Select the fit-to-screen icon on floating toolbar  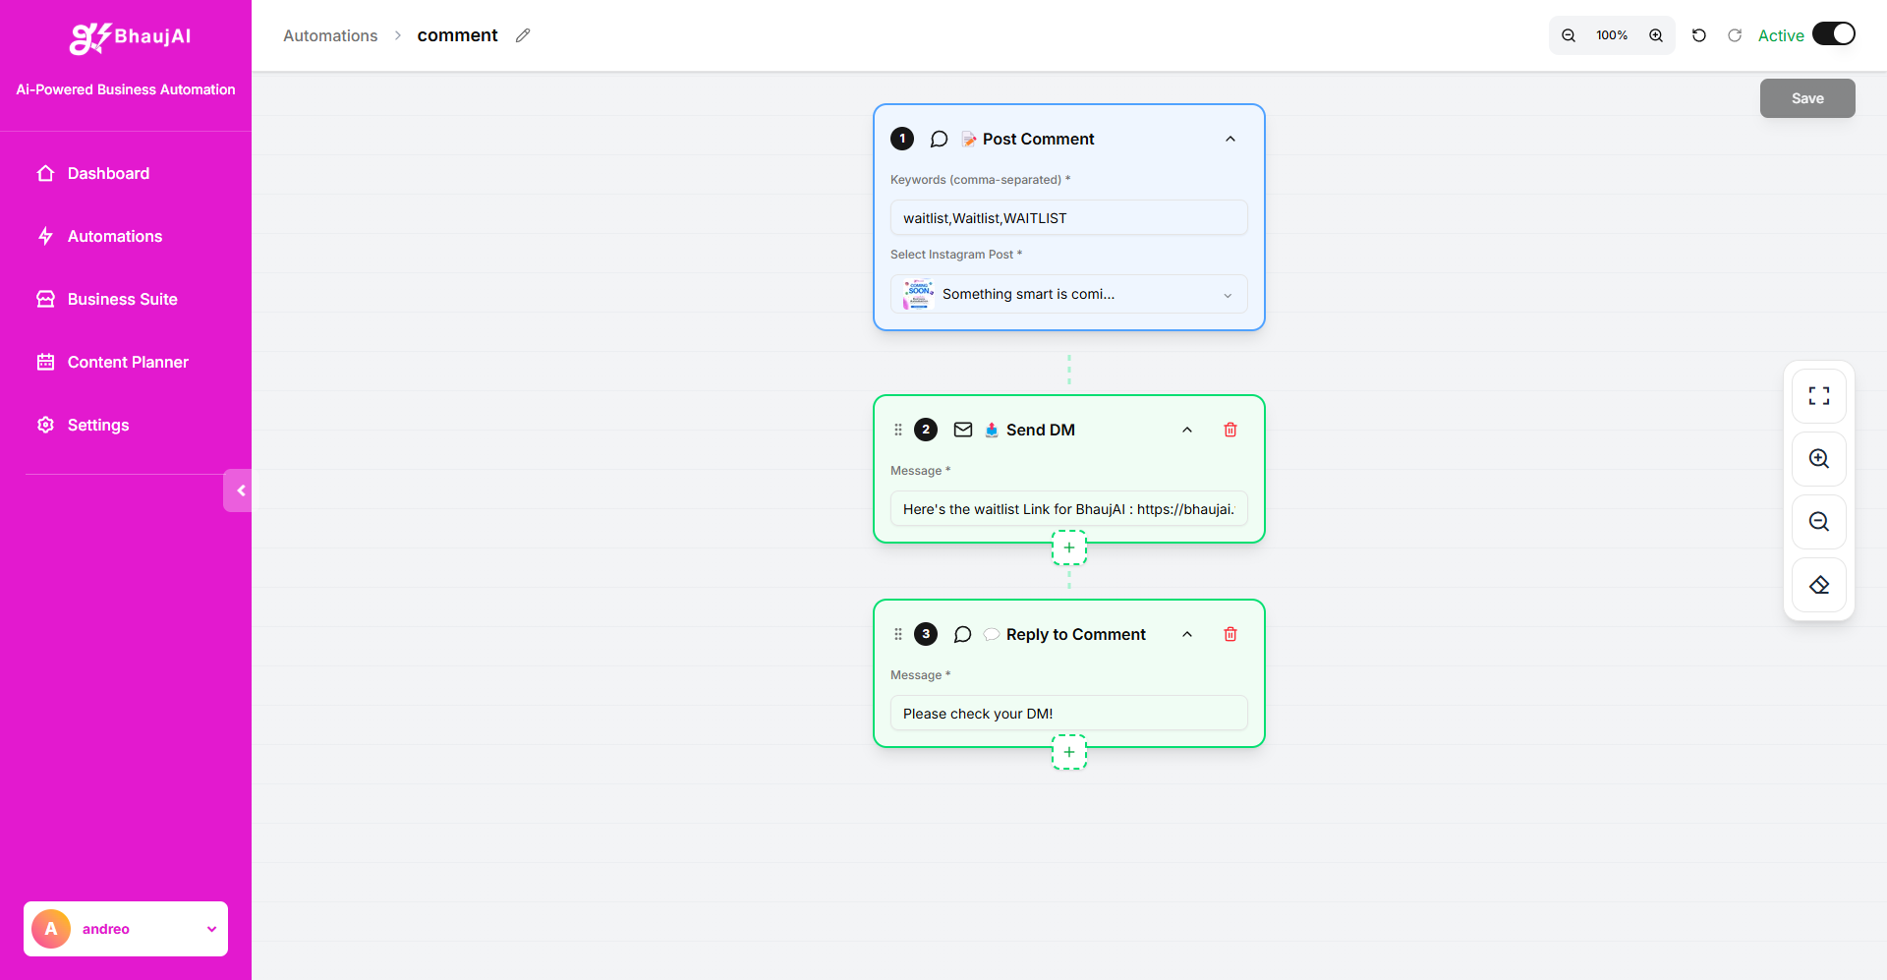point(1819,395)
